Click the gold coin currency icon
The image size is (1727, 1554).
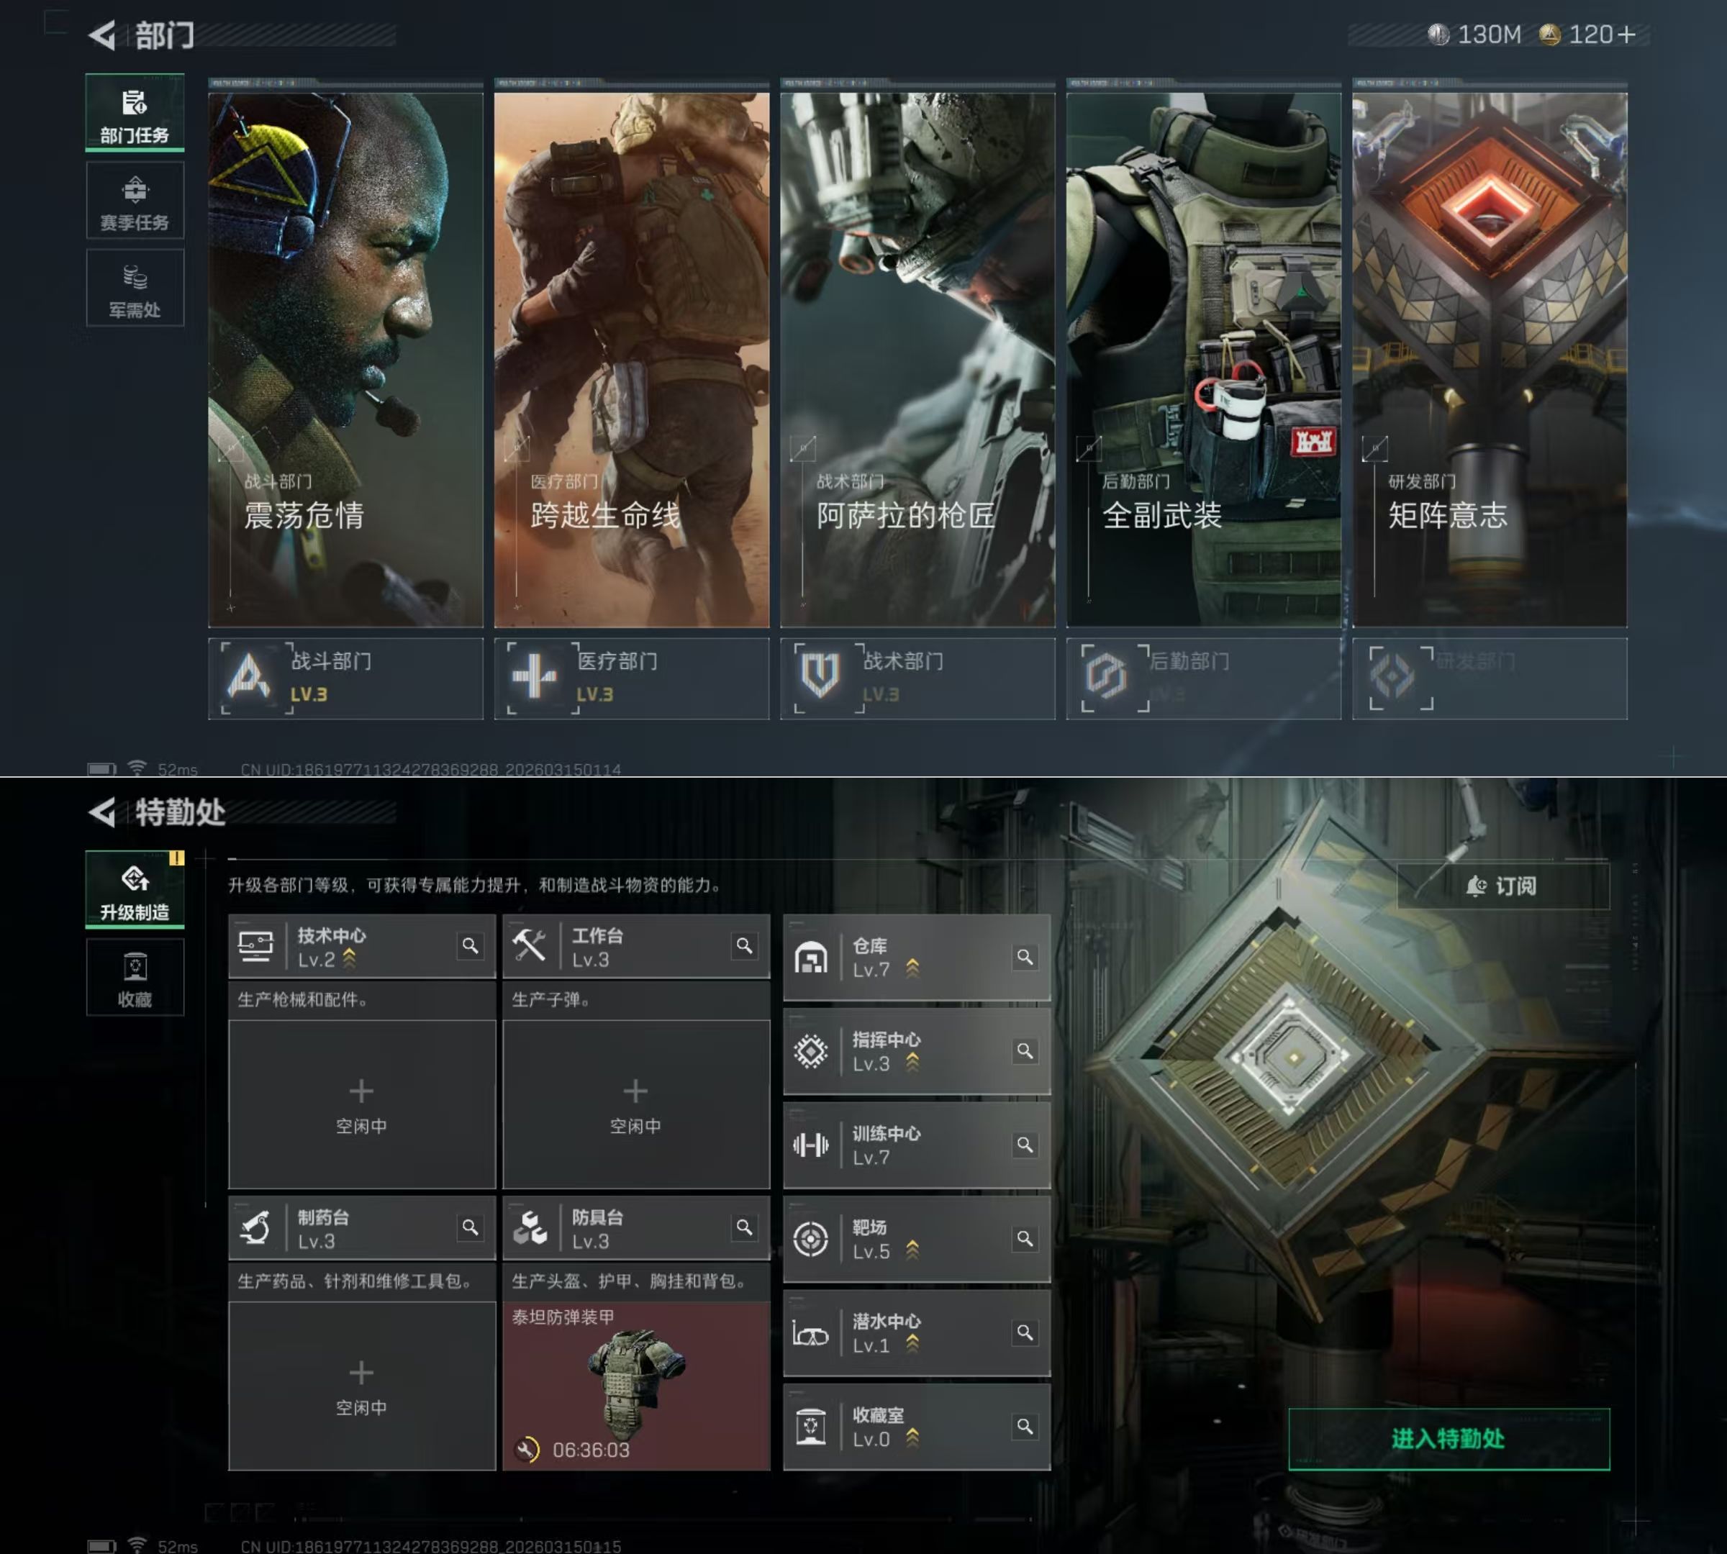click(1549, 35)
